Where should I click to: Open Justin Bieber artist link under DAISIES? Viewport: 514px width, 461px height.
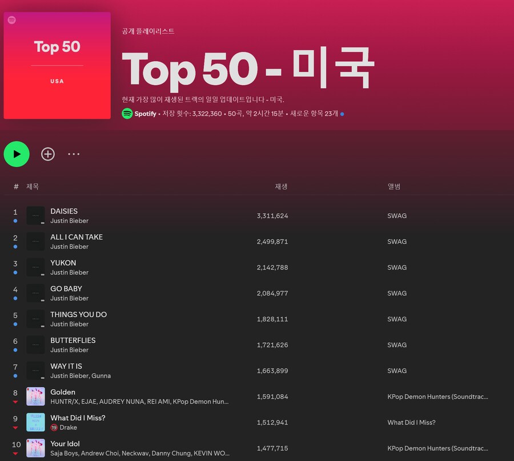[x=69, y=221]
